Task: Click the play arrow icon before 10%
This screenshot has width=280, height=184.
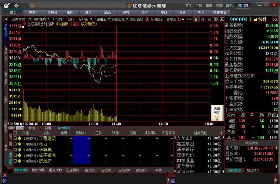Action: pyautogui.click(x=183, y=19)
